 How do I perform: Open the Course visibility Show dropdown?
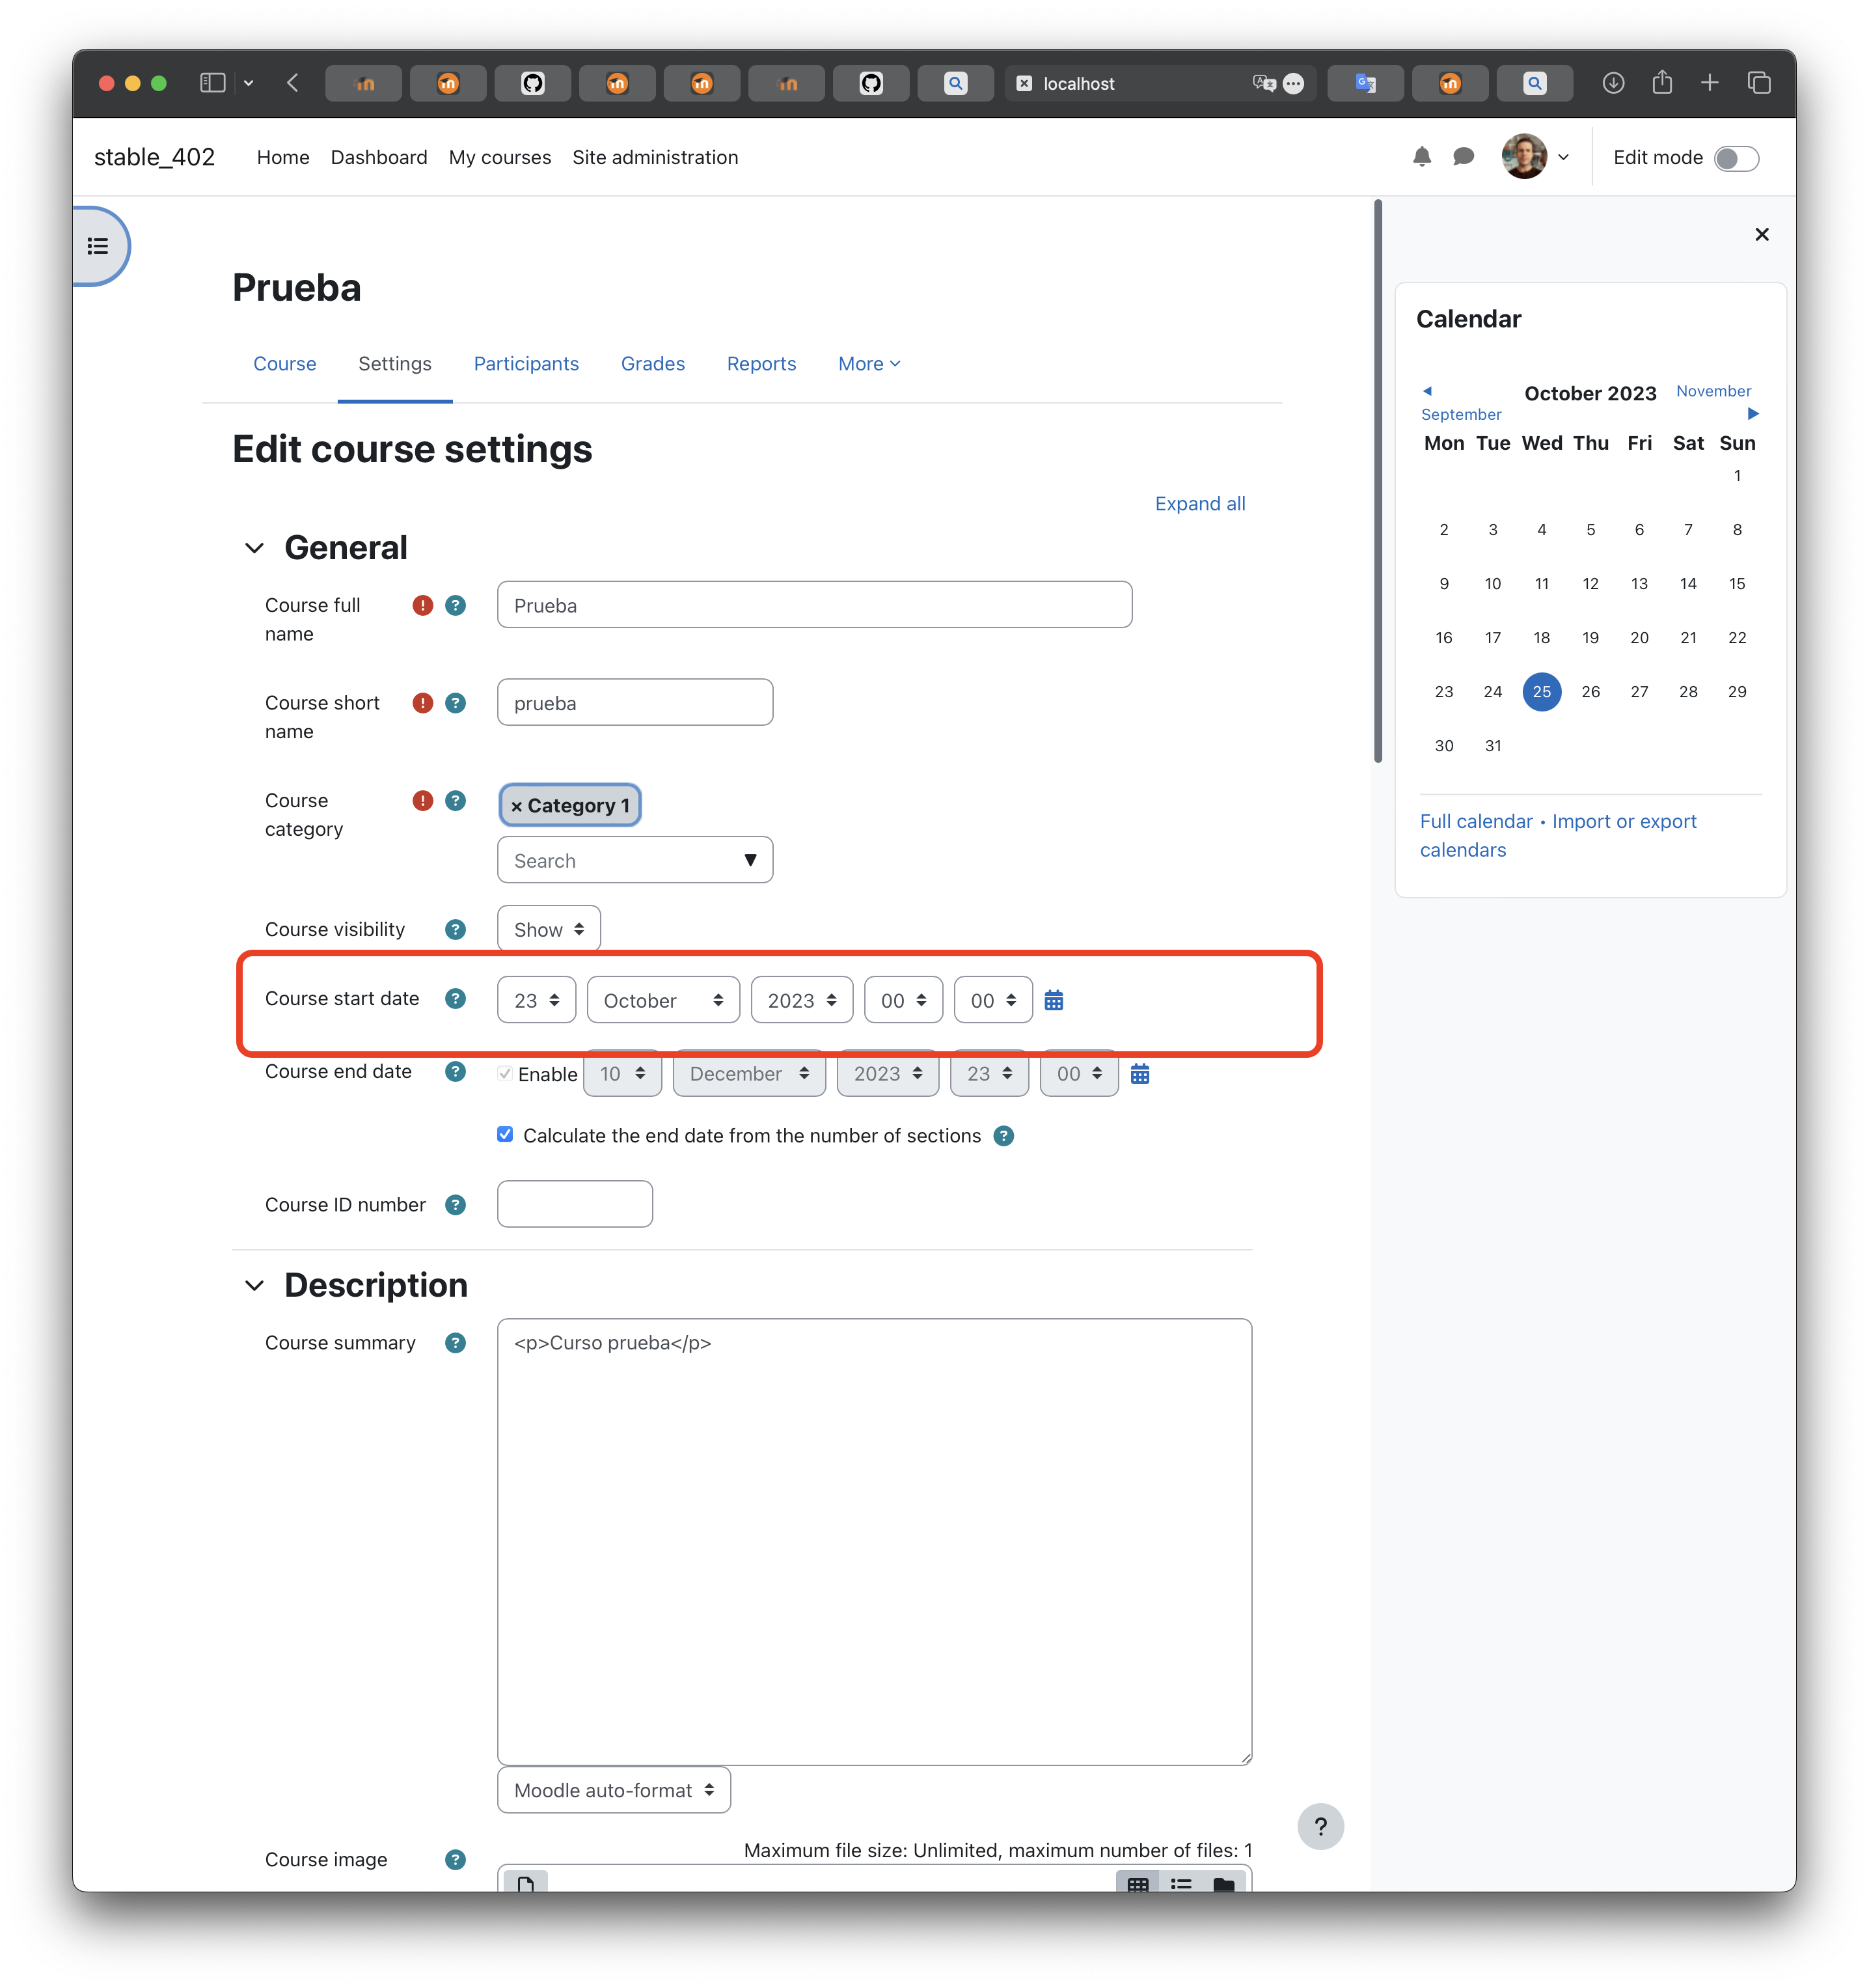(x=549, y=930)
